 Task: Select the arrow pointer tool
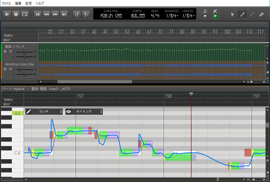pos(233,14)
